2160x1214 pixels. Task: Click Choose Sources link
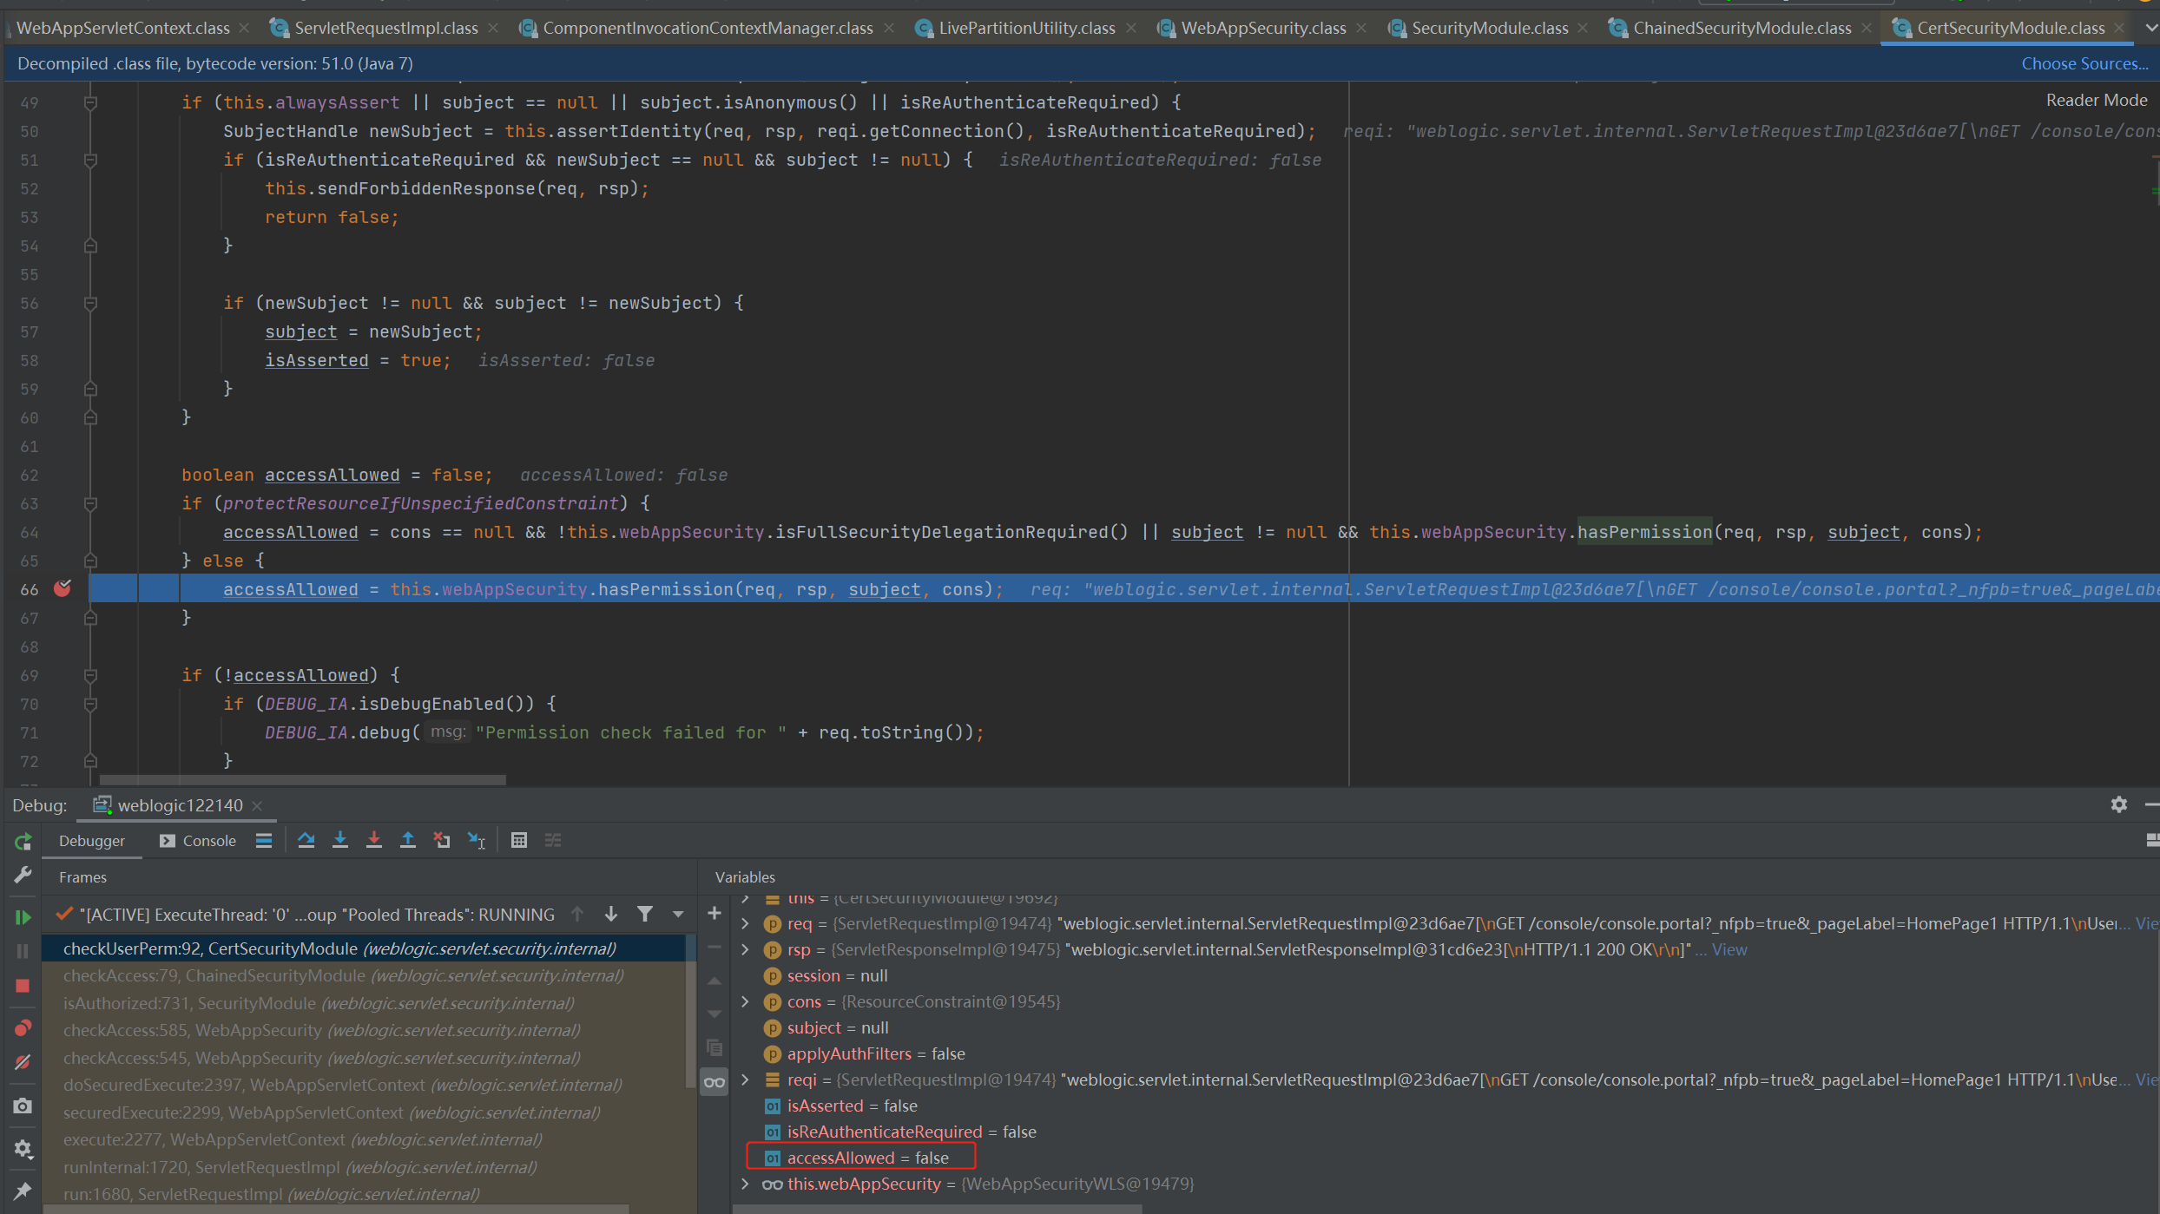(2084, 63)
